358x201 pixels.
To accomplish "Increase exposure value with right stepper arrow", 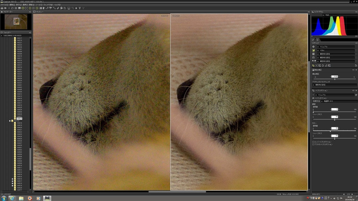I will (x=339, y=76).
